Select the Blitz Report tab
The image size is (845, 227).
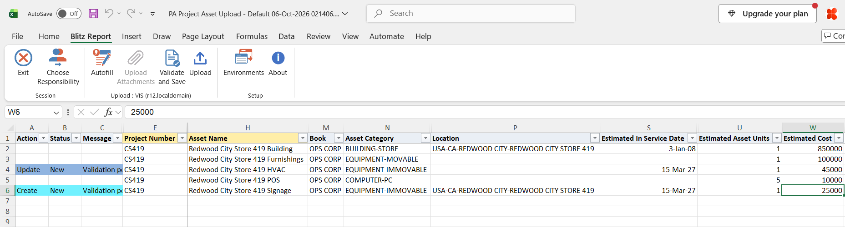point(91,36)
